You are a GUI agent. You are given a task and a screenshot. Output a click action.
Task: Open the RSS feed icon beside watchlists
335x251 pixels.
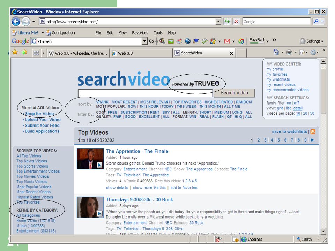[313, 131]
